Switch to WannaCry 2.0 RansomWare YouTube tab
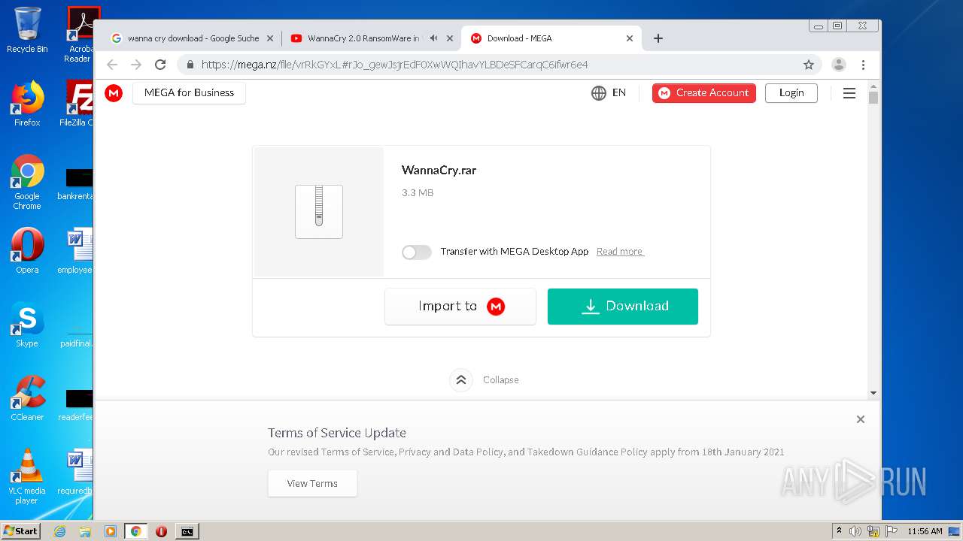963x541 pixels. tap(363, 38)
